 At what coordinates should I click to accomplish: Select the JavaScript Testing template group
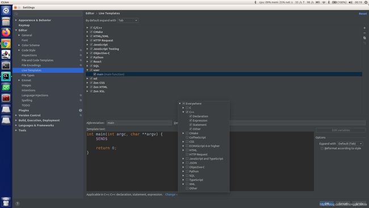[x=106, y=49]
